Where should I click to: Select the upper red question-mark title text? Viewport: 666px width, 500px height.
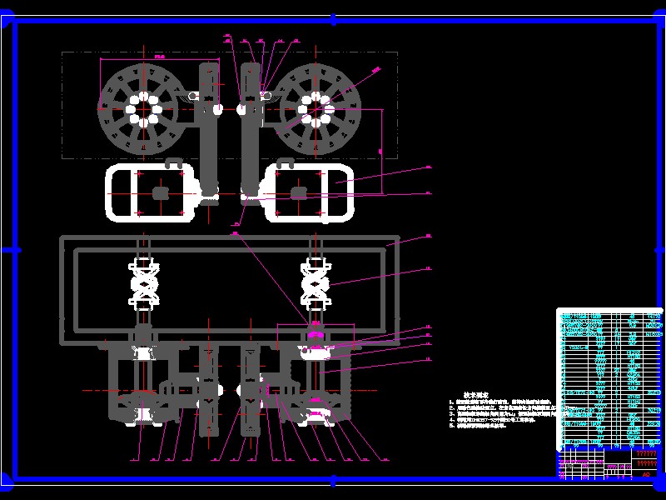pyautogui.click(x=647, y=453)
